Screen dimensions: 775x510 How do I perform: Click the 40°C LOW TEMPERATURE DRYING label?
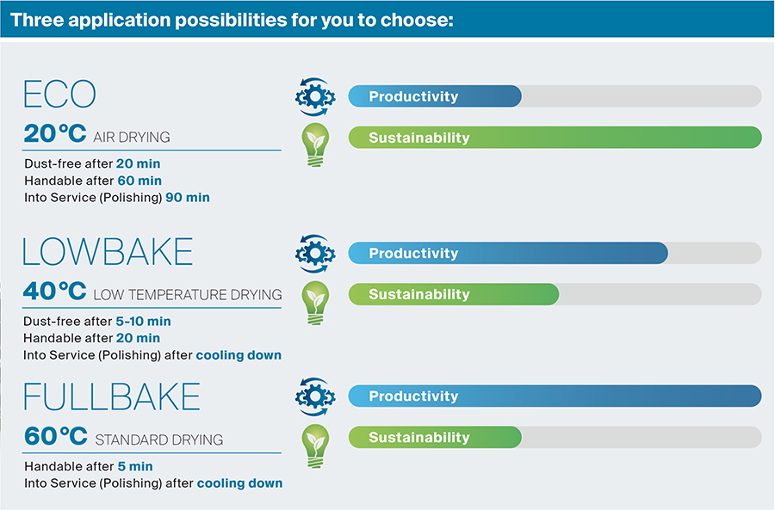152,292
